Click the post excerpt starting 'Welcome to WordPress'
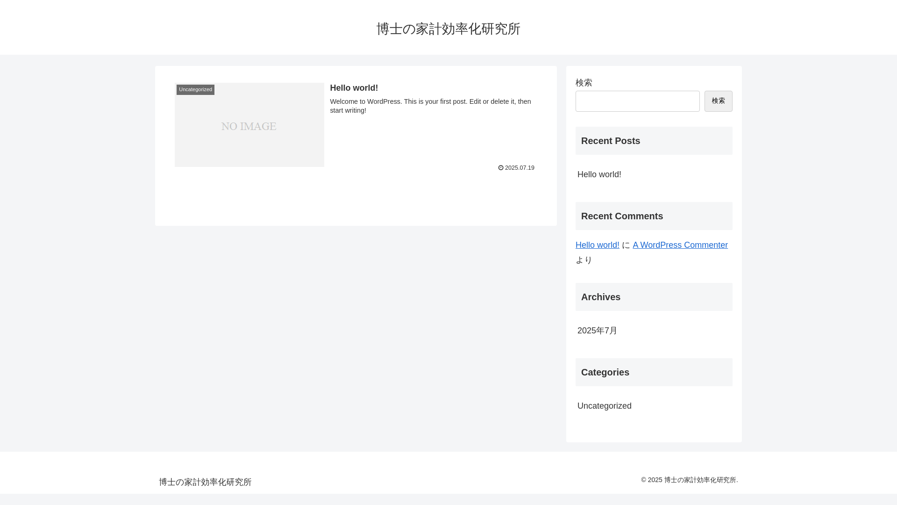The width and height of the screenshot is (897, 505). [432, 106]
